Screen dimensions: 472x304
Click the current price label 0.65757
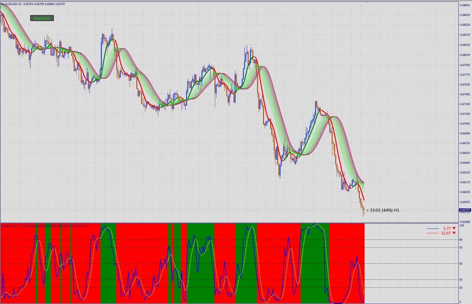(x=465, y=210)
